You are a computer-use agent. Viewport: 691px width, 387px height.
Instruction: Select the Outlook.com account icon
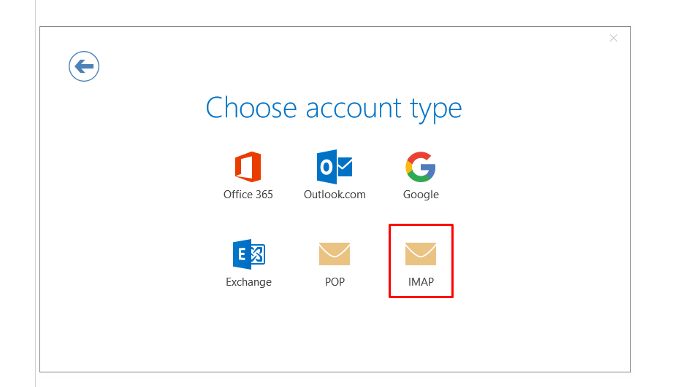[335, 167]
